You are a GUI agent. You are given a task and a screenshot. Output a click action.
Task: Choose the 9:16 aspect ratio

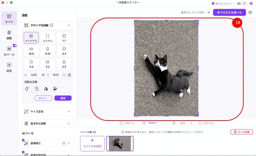48,51
